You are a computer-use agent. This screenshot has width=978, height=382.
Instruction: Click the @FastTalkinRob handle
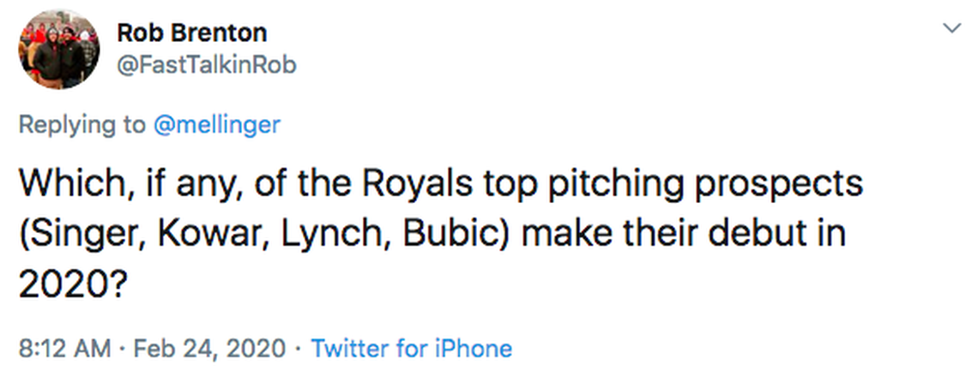point(206,65)
